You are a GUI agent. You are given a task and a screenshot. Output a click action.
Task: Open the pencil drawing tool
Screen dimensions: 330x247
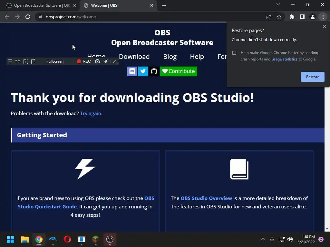pos(106,61)
